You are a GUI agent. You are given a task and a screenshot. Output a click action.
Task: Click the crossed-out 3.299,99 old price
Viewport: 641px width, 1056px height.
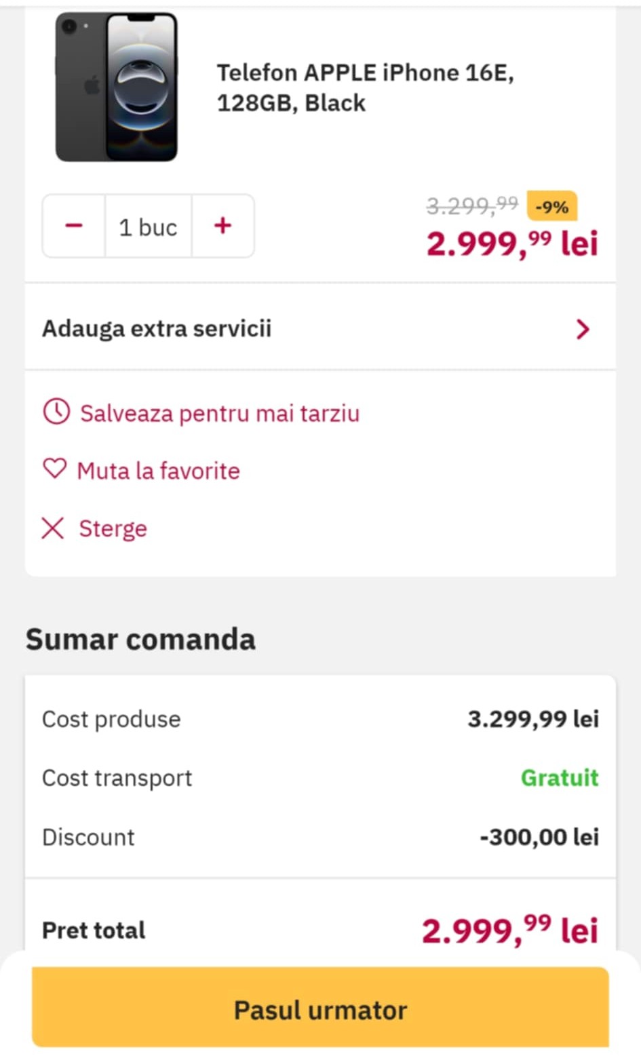pyautogui.click(x=471, y=205)
